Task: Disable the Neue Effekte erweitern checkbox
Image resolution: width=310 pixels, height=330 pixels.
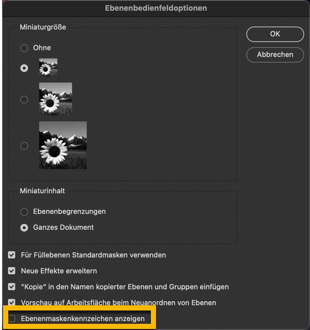Action: [x=12, y=271]
